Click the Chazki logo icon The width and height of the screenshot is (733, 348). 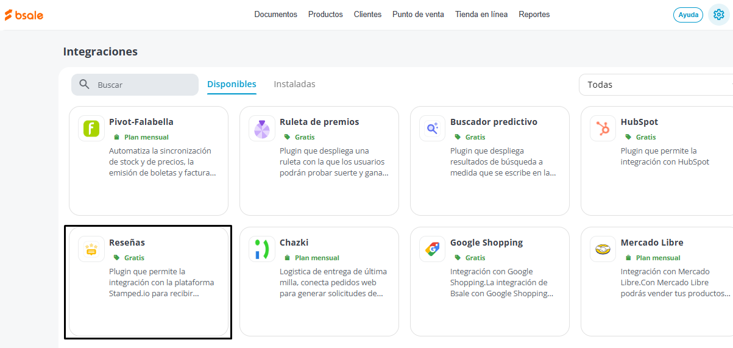click(x=262, y=249)
